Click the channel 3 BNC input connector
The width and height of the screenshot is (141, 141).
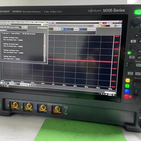pyautogui.click(x=43, y=108)
